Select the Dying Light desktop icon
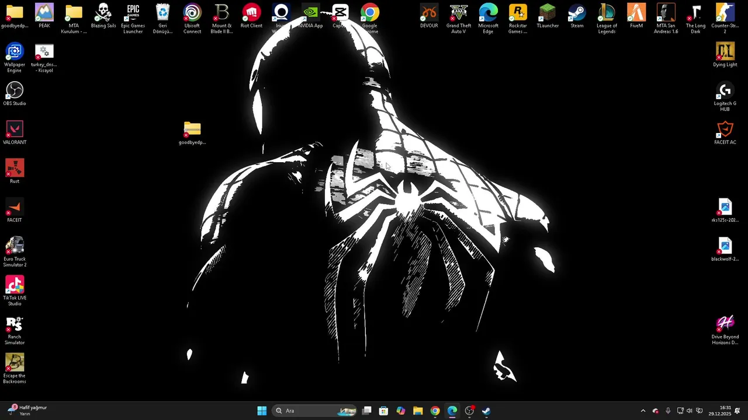The width and height of the screenshot is (748, 420). [x=725, y=55]
